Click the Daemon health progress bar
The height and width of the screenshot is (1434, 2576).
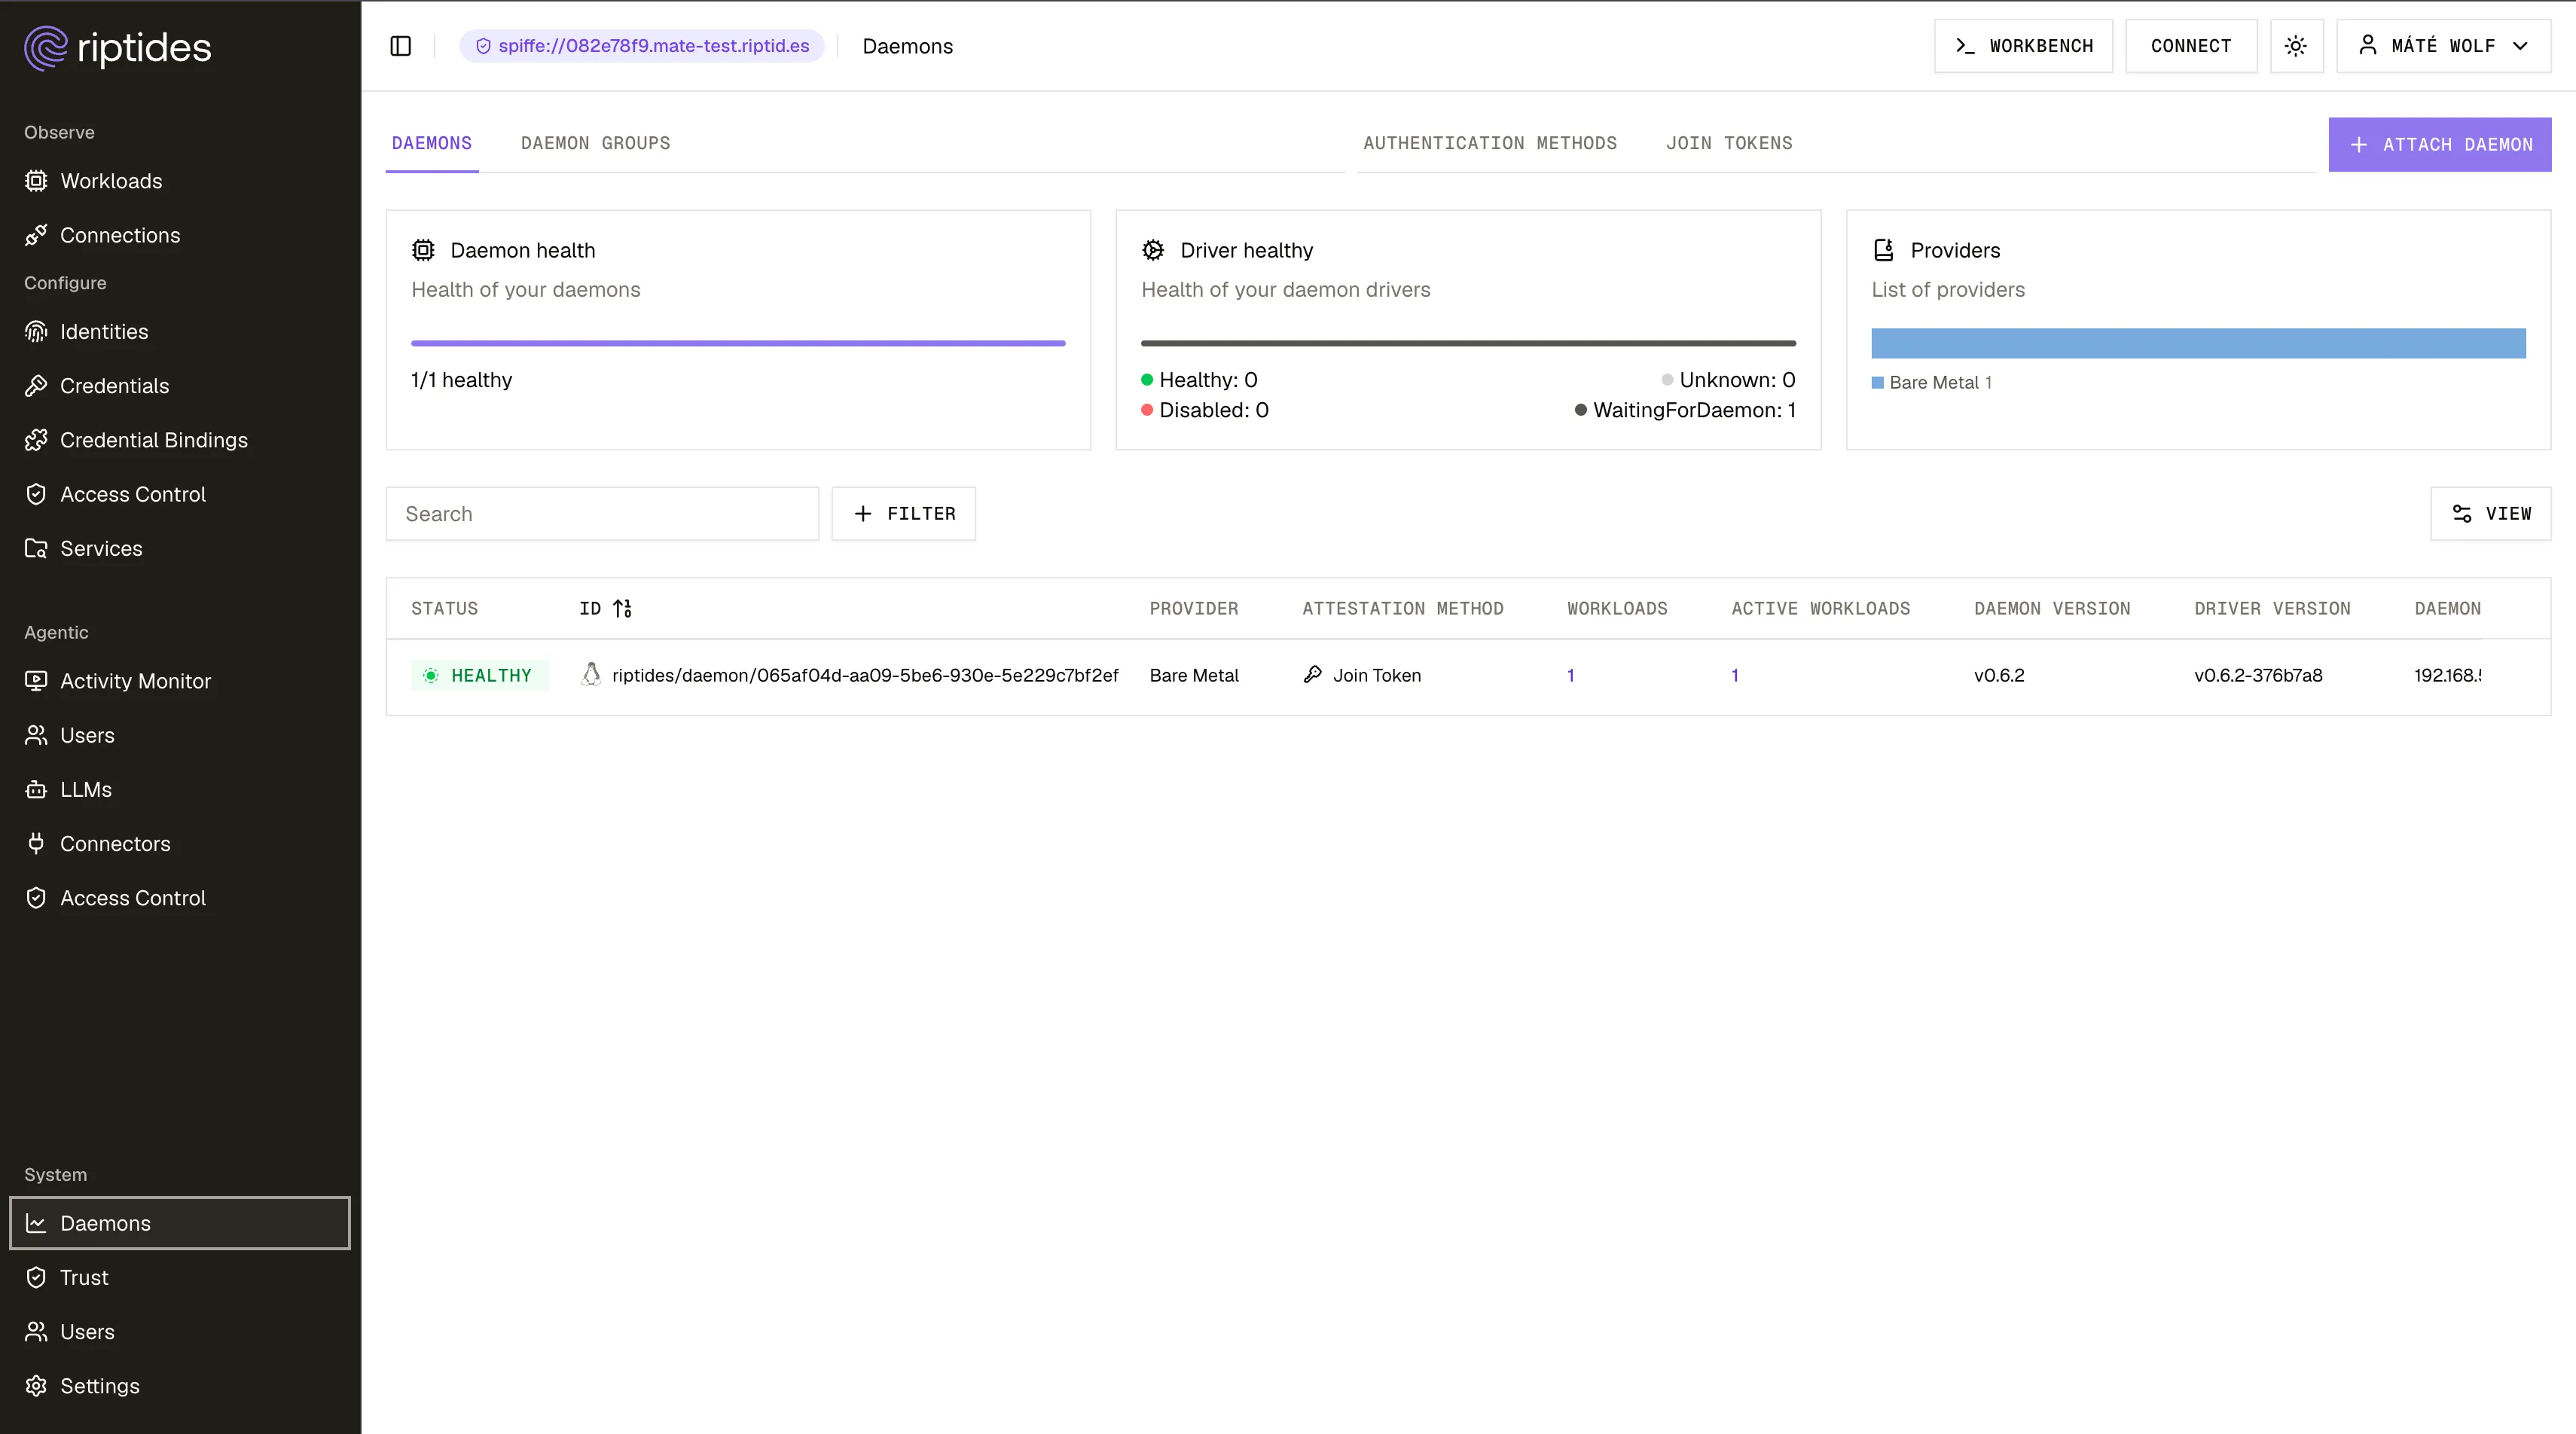738,343
